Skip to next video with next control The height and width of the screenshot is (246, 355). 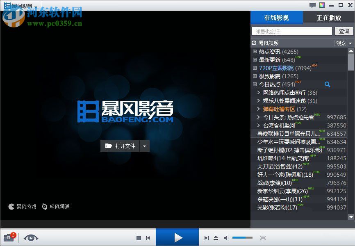tap(206, 237)
